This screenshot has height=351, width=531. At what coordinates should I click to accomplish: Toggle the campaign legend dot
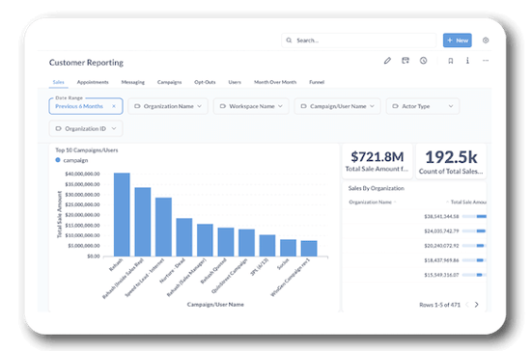tap(58, 160)
